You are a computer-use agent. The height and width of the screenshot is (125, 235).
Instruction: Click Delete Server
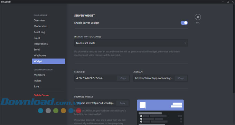coord(41,95)
